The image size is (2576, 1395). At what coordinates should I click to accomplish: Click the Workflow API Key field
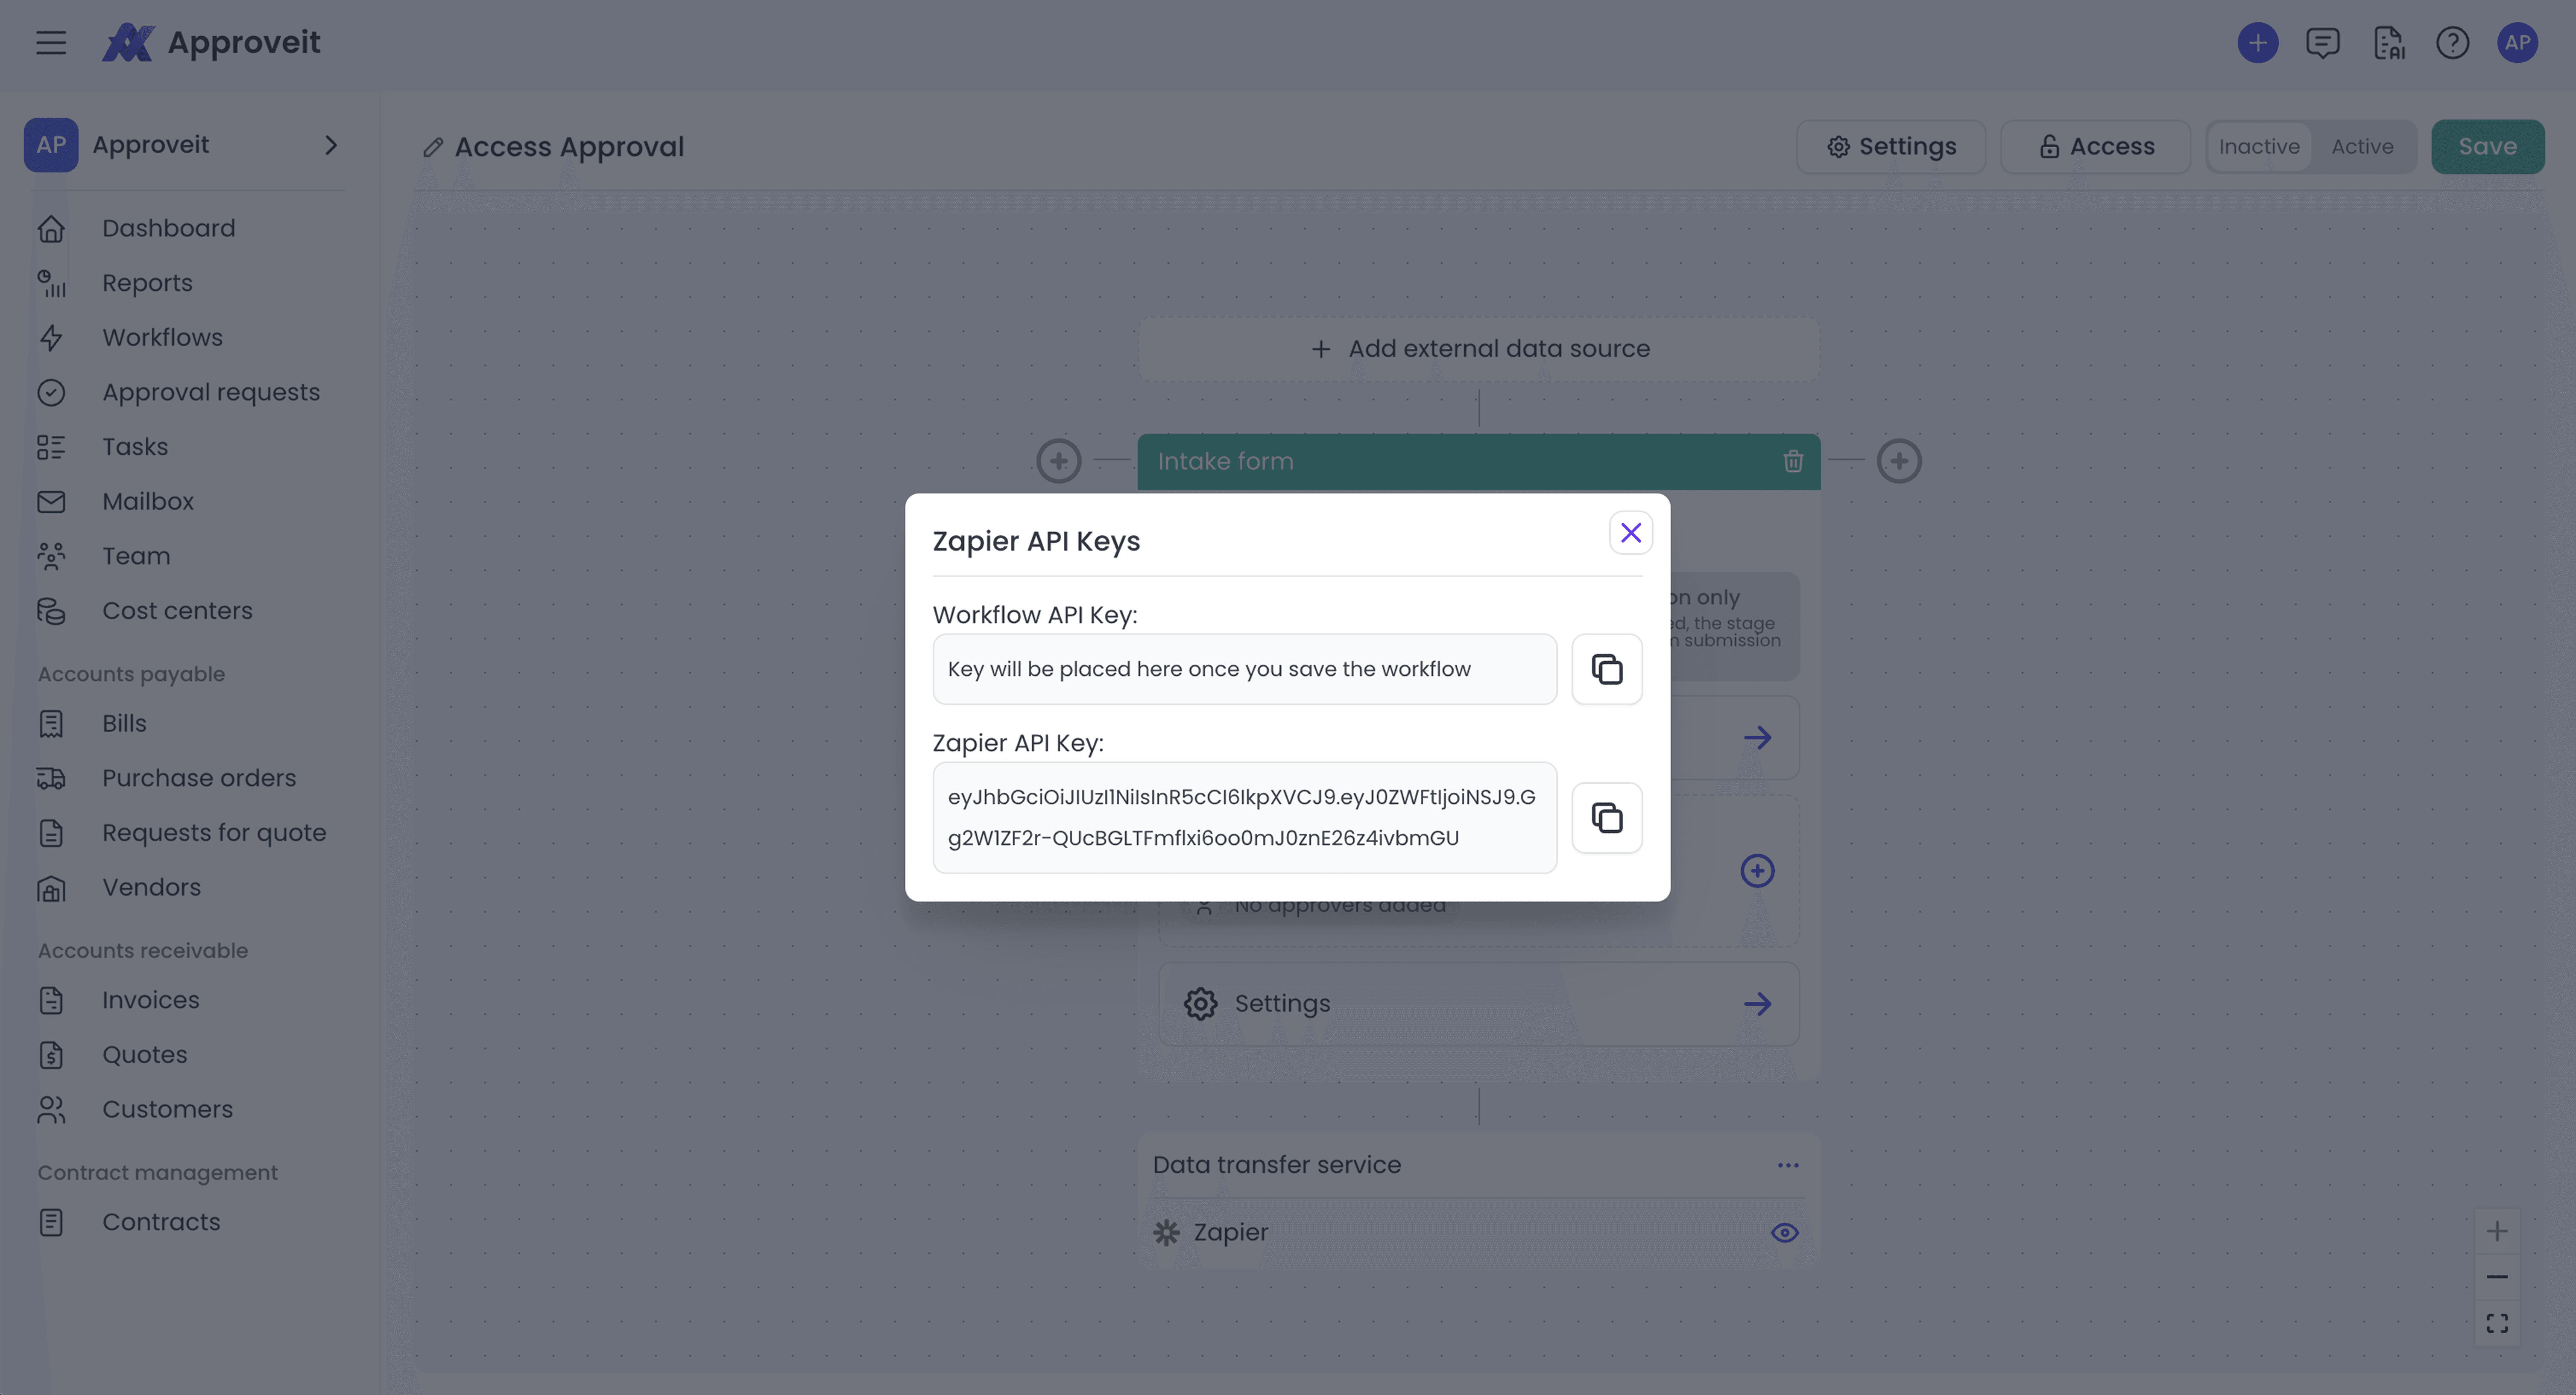pos(1244,668)
